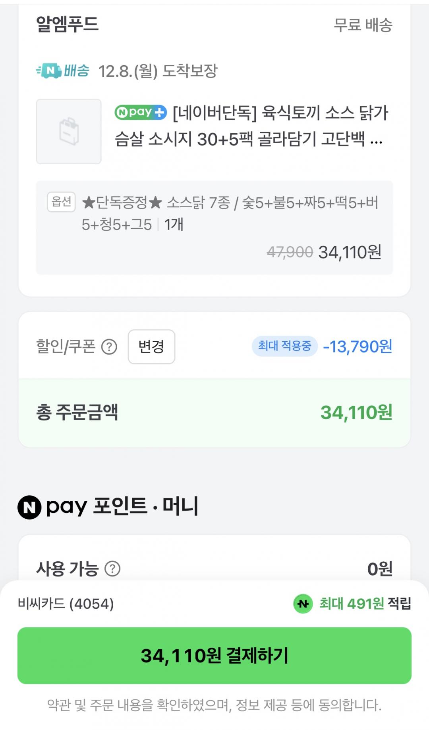This screenshot has height=730, width=429.
Task: Tap the 최대 491원 적립 reward text
Action: (x=365, y=604)
